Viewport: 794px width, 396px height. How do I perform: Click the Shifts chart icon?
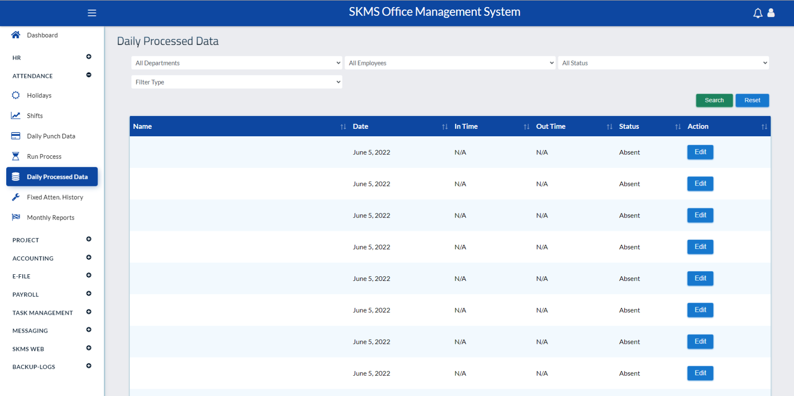pos(16,116)
